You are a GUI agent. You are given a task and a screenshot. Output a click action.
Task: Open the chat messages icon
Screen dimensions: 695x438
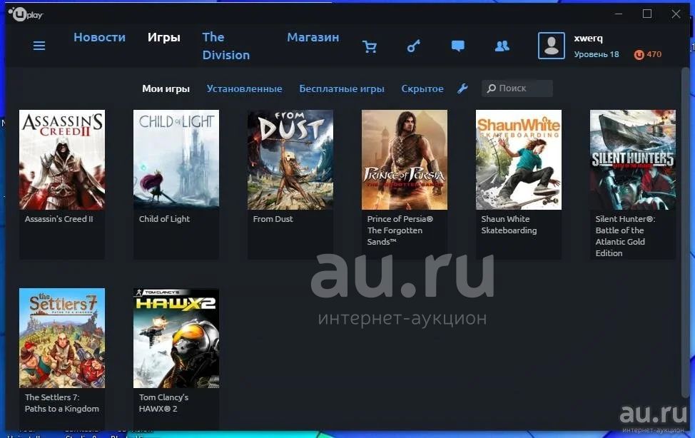click(x=458, y=46)
